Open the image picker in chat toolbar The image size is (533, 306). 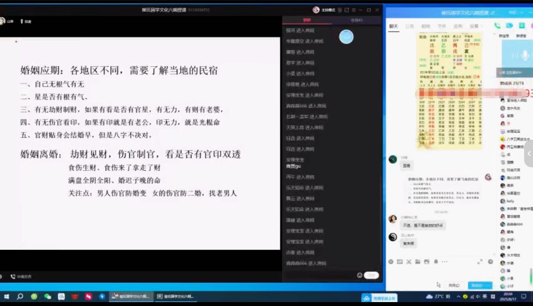point(426,262)
